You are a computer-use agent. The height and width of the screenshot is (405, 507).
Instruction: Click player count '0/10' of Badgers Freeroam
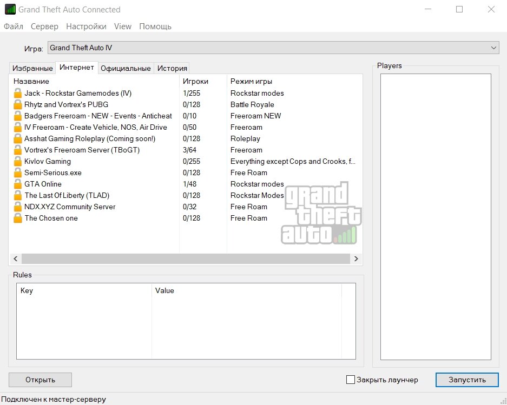(x=189, y=116)
